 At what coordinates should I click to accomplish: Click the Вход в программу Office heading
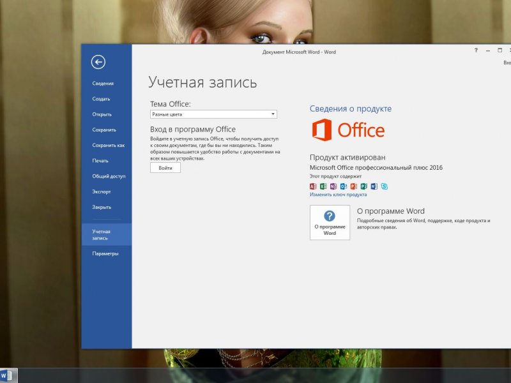pyautogui.click(x=193, y=130)
